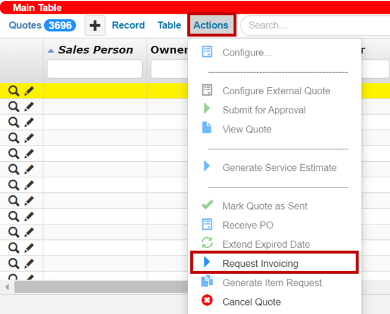Screen dimensions: 390x314
Task: Click the red Cancel Quote icon
Action: pos(207,301)
